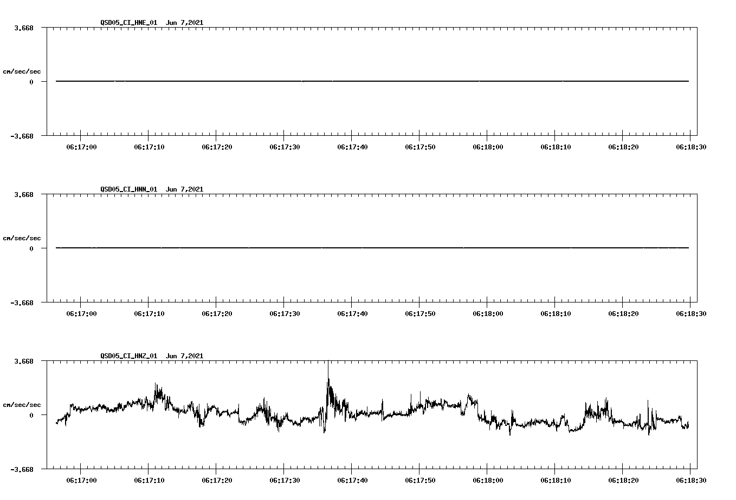Select 06:17:40 tick label on HNN axis

352,313
